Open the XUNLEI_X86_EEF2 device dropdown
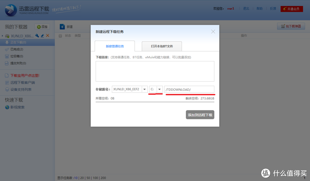Screen dimensions: 310x181 click(x=145, y=89)
